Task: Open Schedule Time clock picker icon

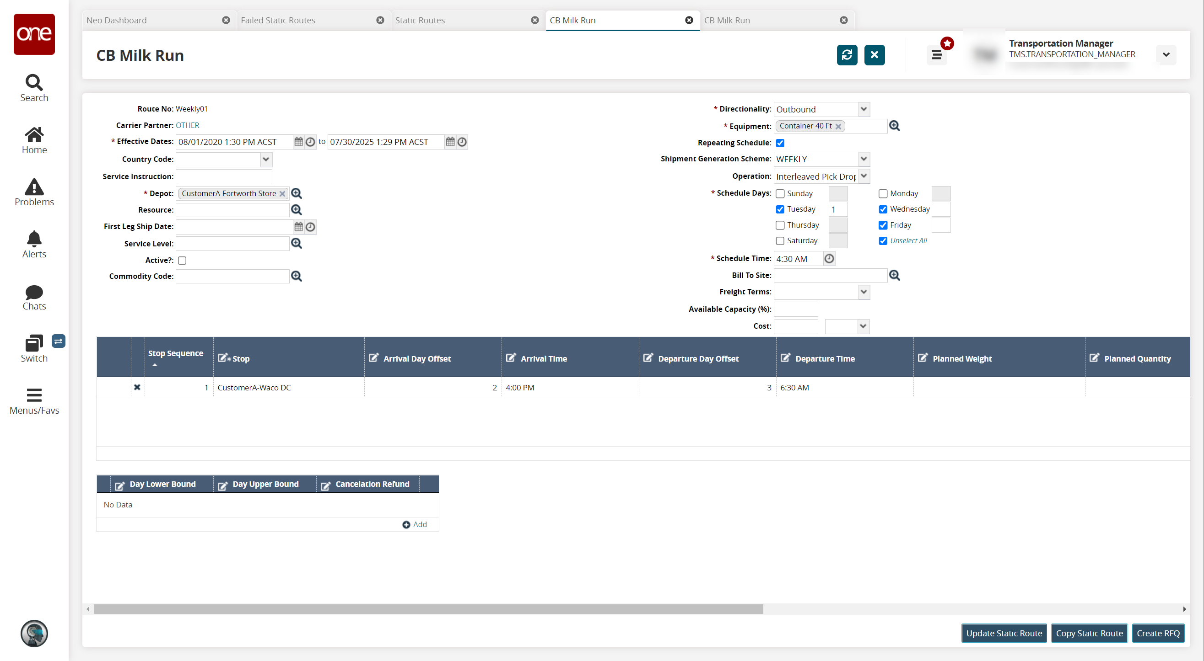Action: point(829,259)
